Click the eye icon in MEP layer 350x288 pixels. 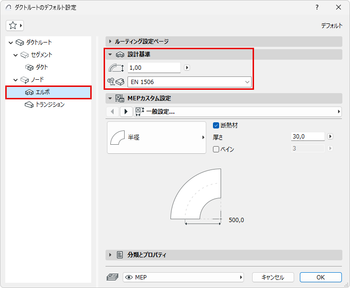click(129, 277)
